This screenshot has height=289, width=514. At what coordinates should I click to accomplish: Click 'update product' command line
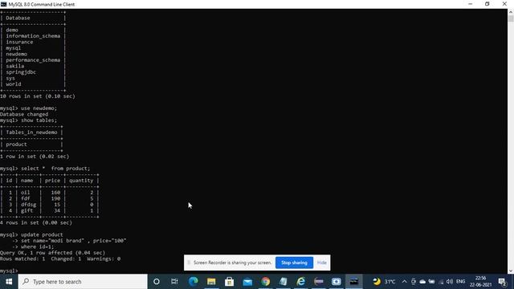pos(31,234)
